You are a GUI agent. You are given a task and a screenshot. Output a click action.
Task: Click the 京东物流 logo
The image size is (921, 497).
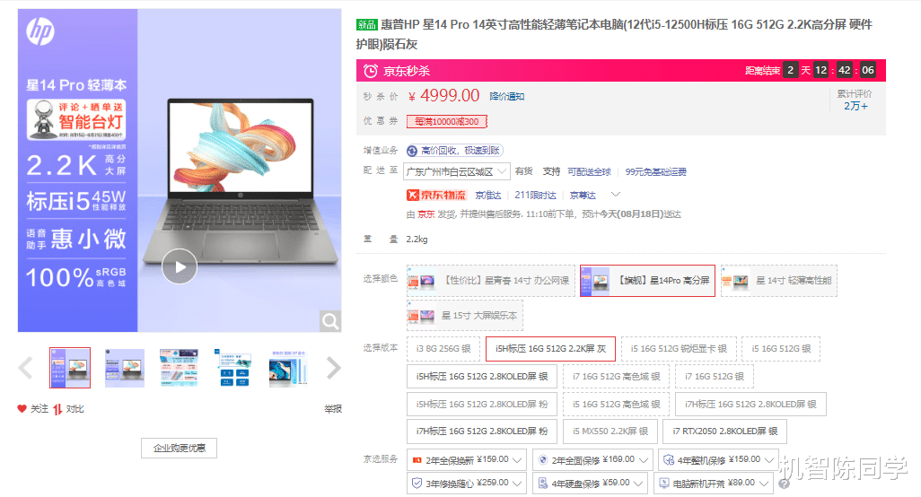point(436,195)
